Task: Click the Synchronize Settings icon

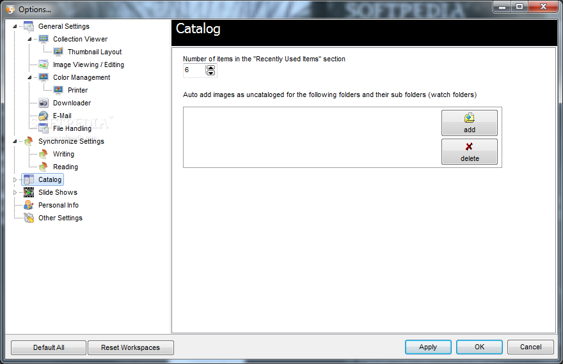Action: coord(29,141)
